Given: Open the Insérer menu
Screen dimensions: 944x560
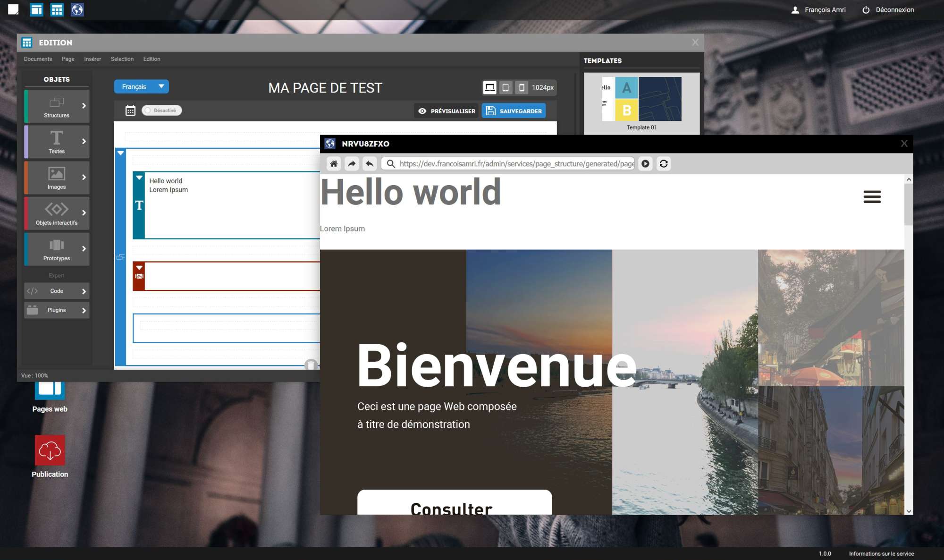Looking at the screenshot, I should [93, 59].
